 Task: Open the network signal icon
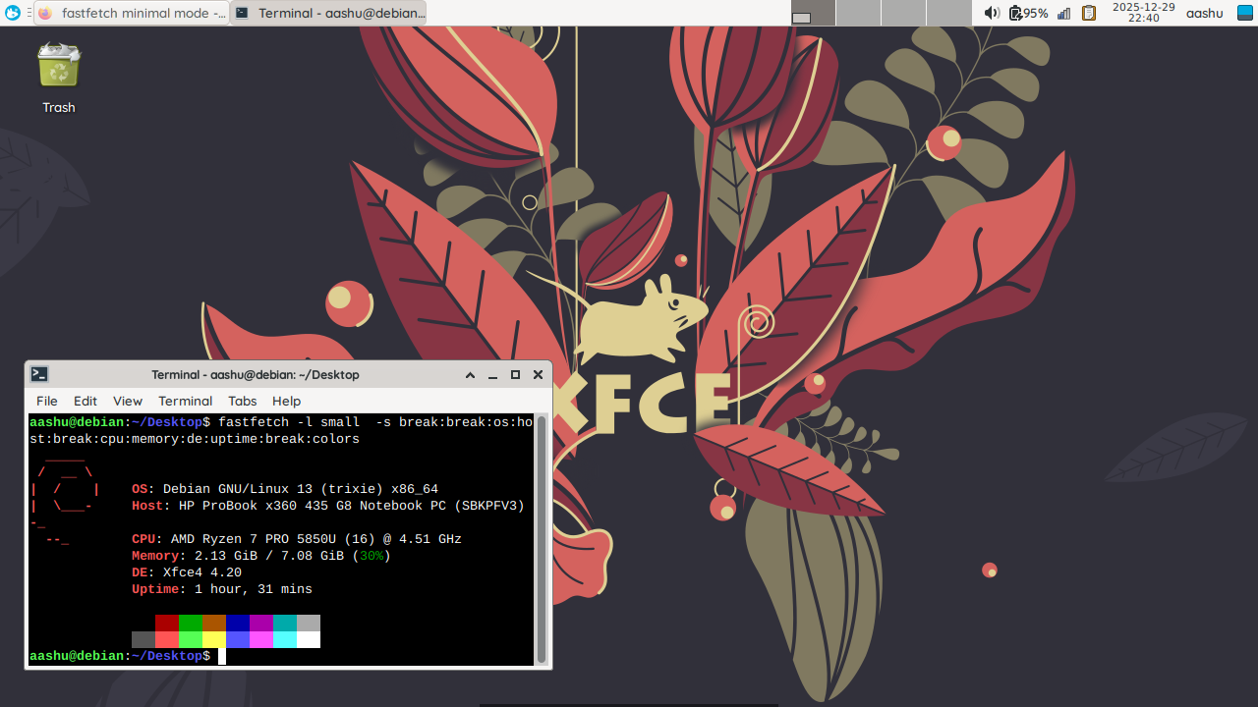click(1063, 13)
